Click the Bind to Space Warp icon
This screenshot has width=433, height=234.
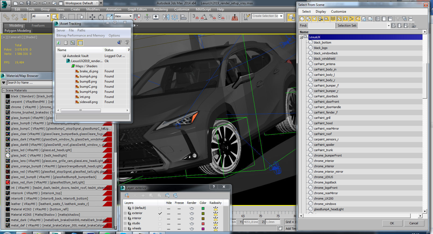click(24, 17)
